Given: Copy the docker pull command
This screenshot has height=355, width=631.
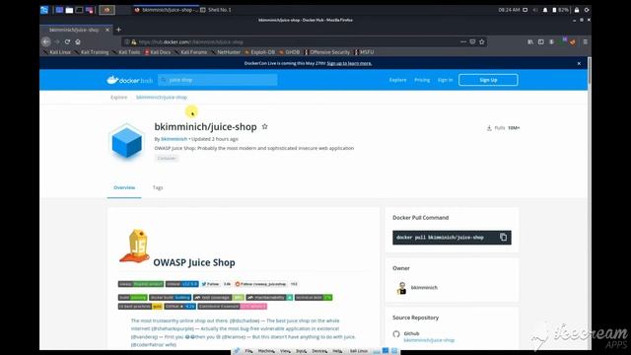Looking at the screenshot, I should (x=503, y=237).
